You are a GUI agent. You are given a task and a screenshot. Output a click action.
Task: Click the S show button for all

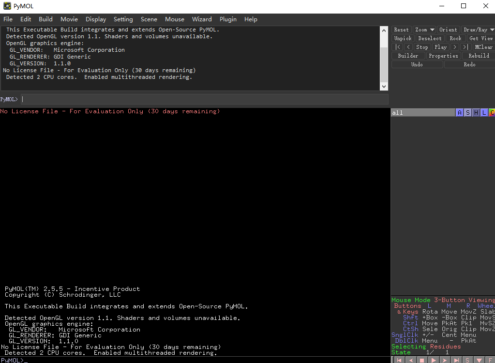(x=468, y=113)
